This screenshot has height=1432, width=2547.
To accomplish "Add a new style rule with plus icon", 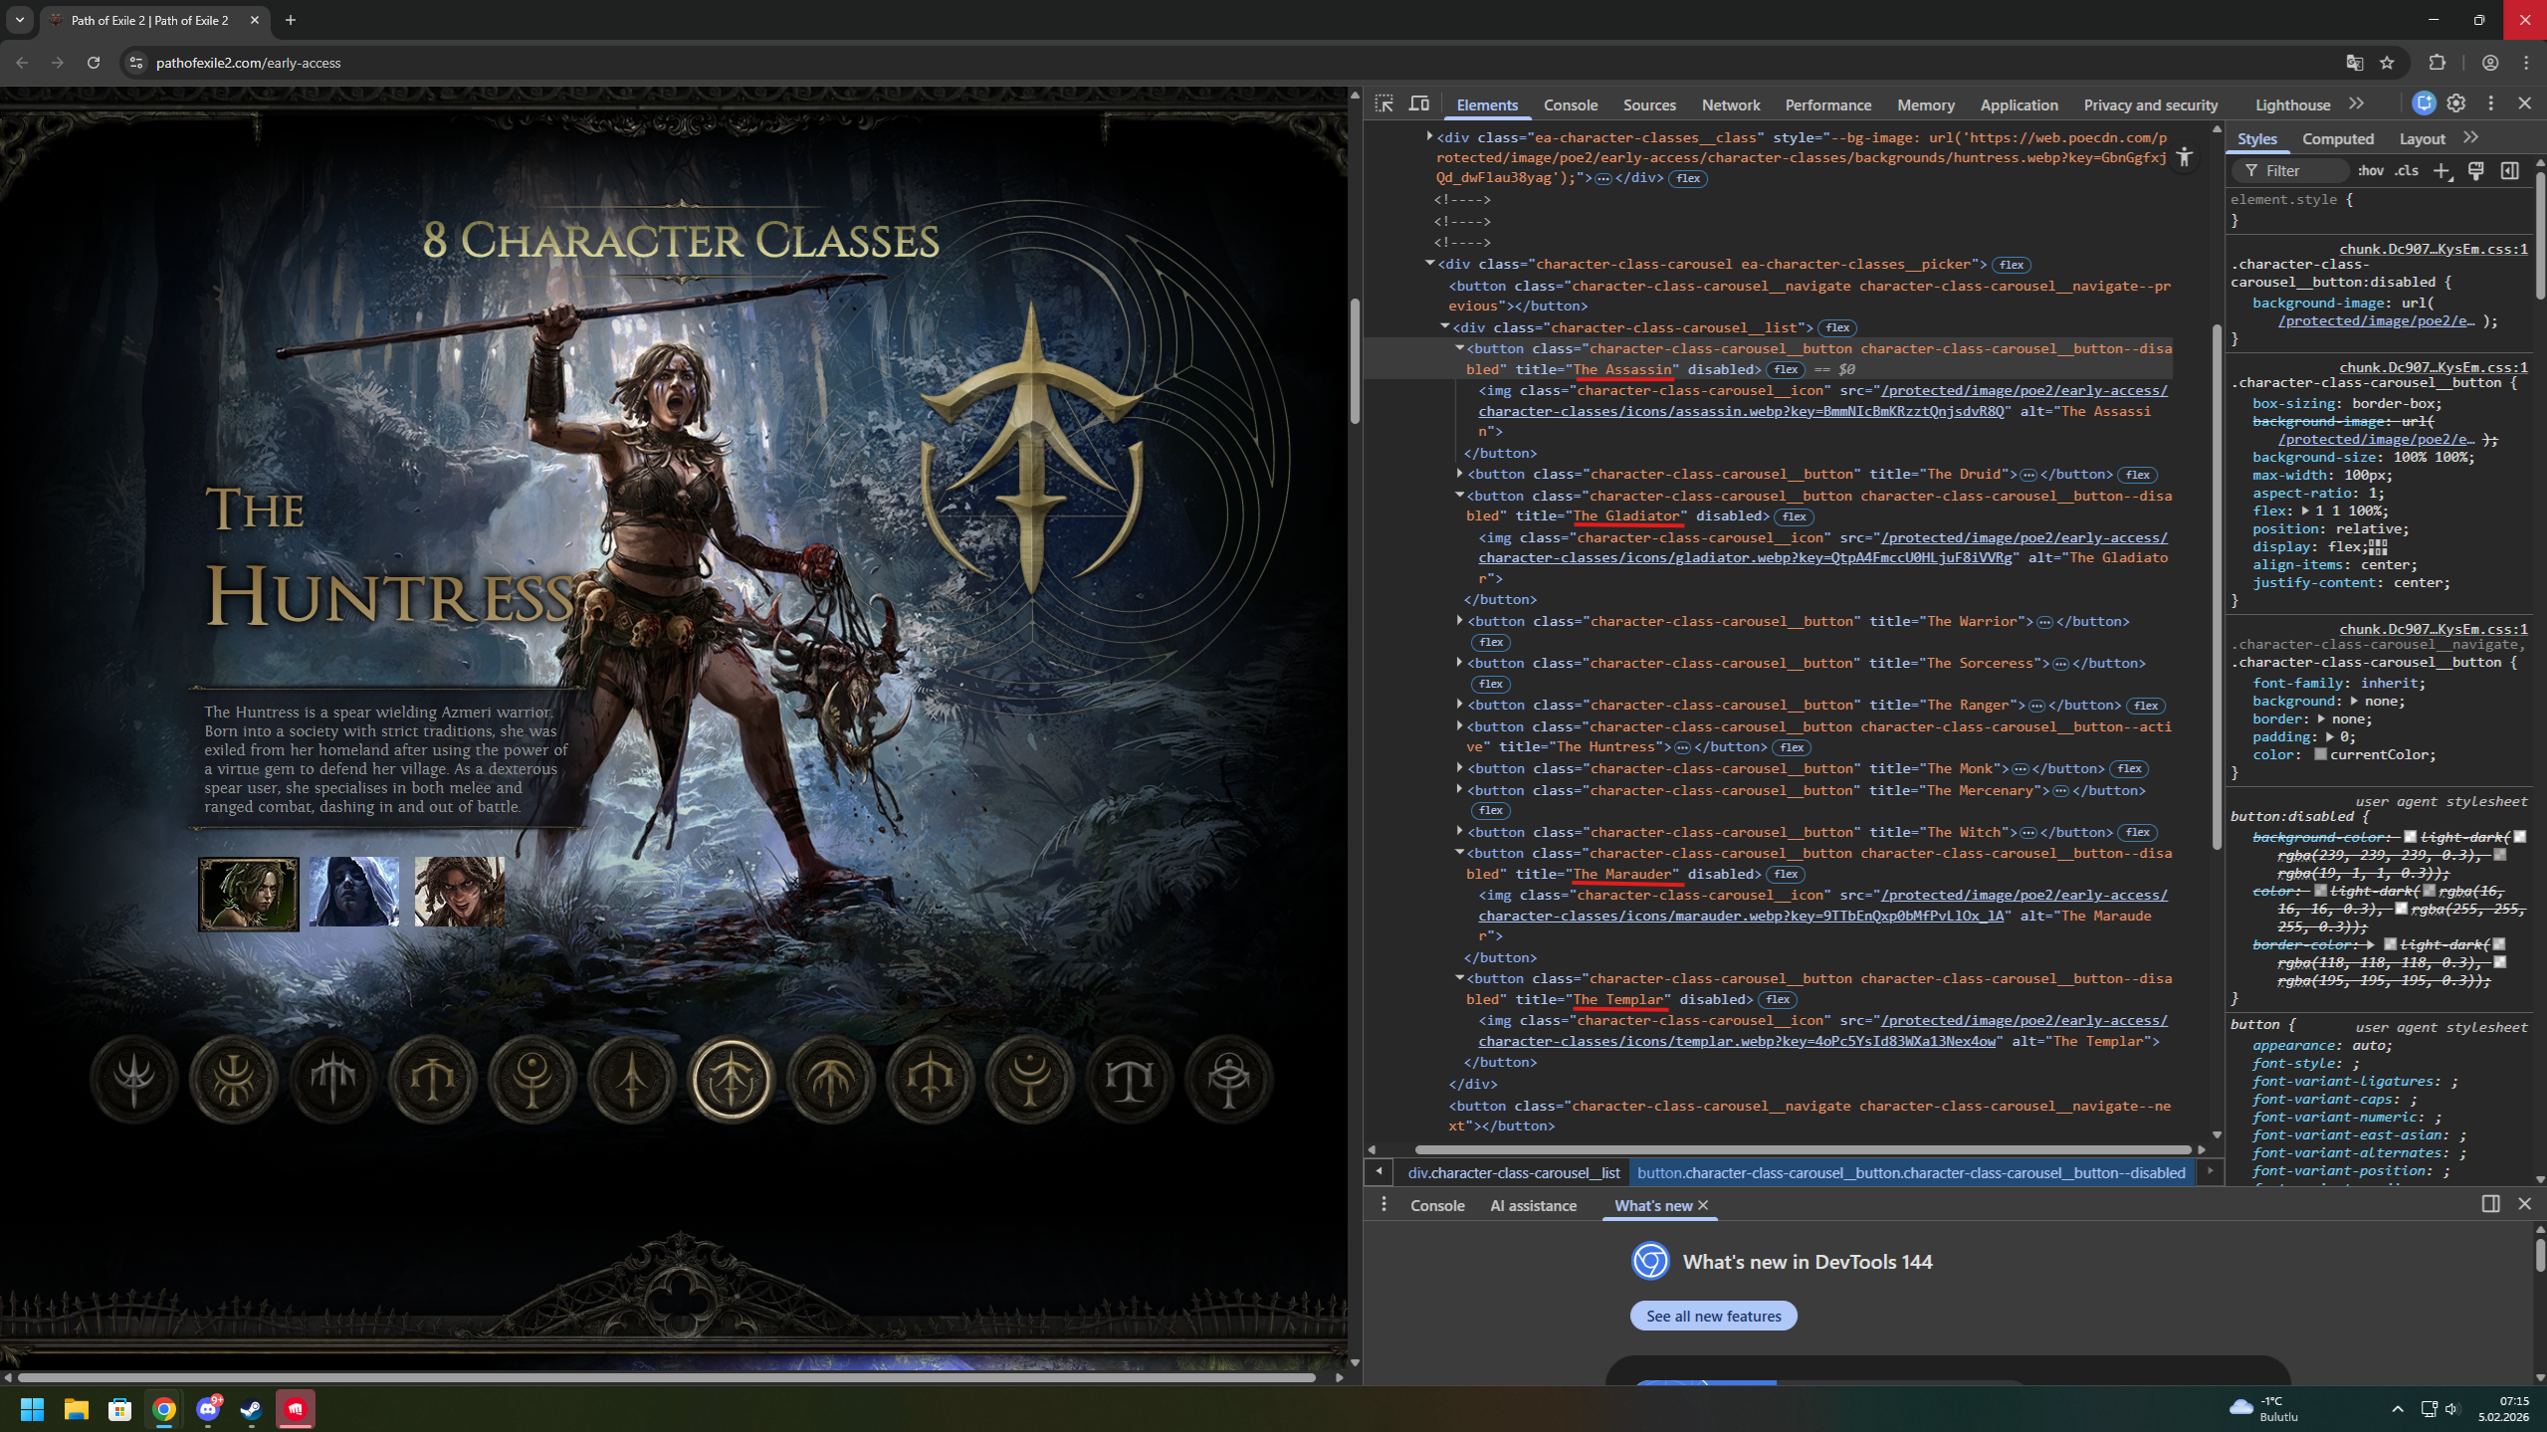I will pyautogui.click(x=2441, y=171).
